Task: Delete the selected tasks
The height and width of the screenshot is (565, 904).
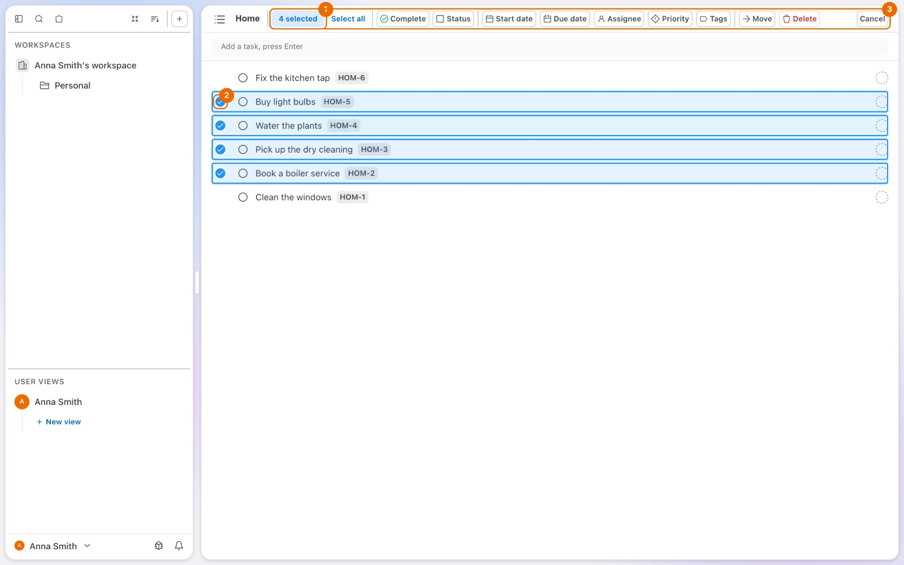Action: (799, 19)
